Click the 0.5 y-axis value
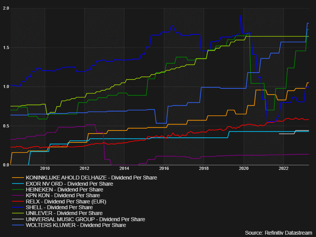 pos(6,126)
